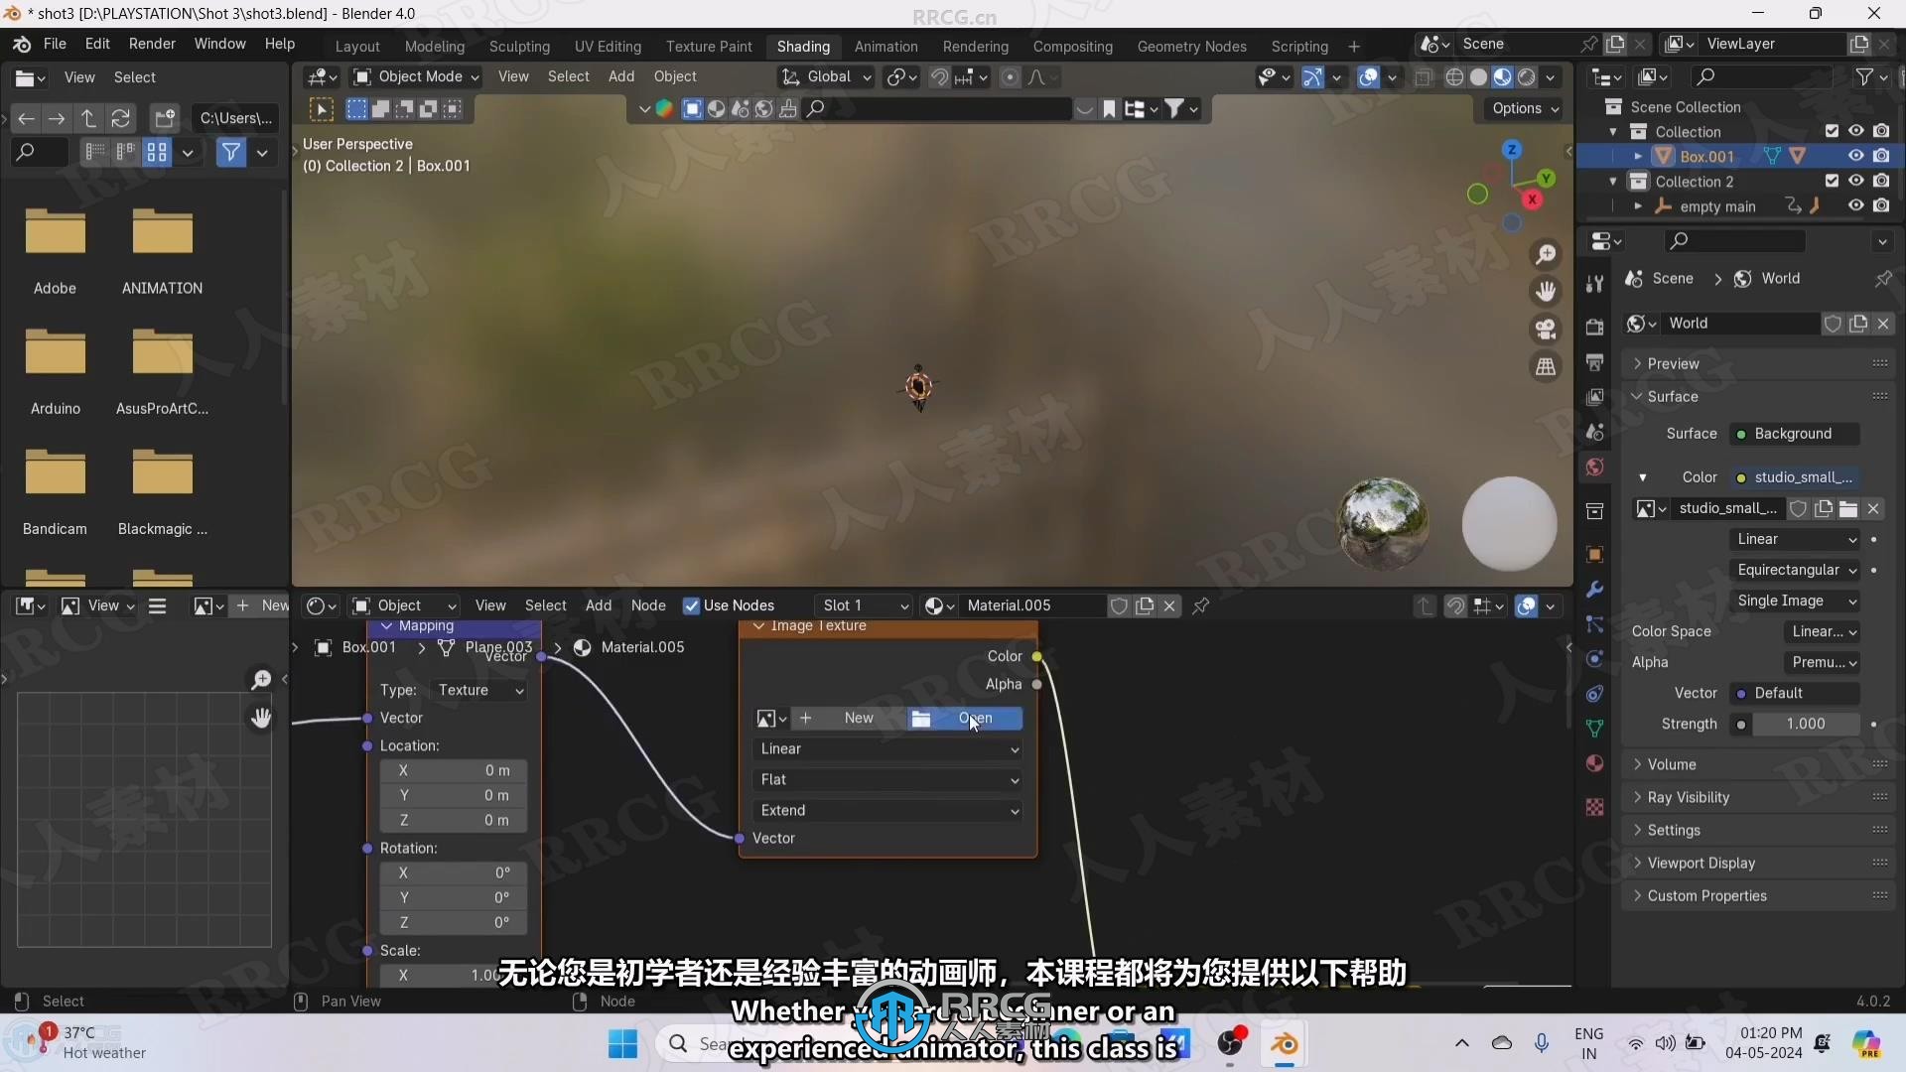This screenshot has height=1072, width=1906.
Task: Open the Render menu
Action: click(x=152, y=45)
